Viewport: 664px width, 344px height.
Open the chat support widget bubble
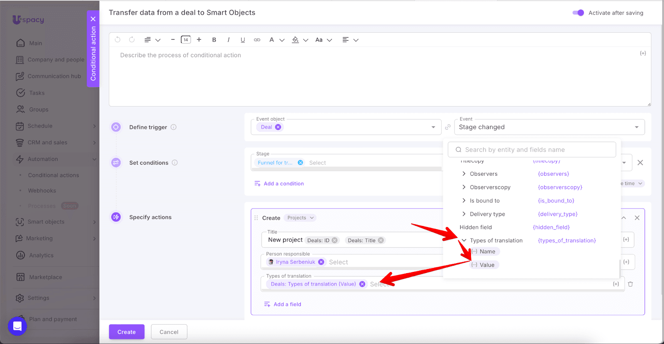tap(17, 326)
